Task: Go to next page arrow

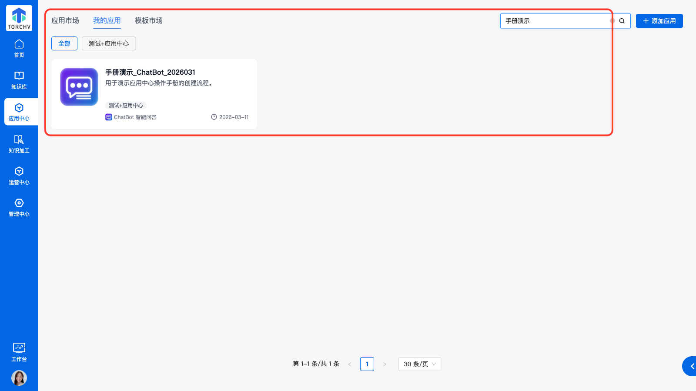Action: [385, 364]
